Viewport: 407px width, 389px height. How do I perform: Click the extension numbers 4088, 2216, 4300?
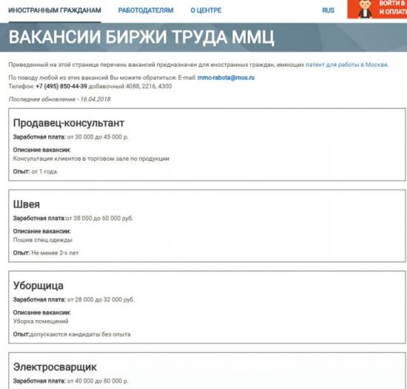(149, 86)
